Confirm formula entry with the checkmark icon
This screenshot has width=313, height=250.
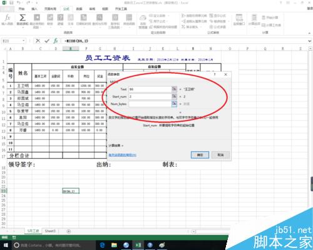pos(47,41)
